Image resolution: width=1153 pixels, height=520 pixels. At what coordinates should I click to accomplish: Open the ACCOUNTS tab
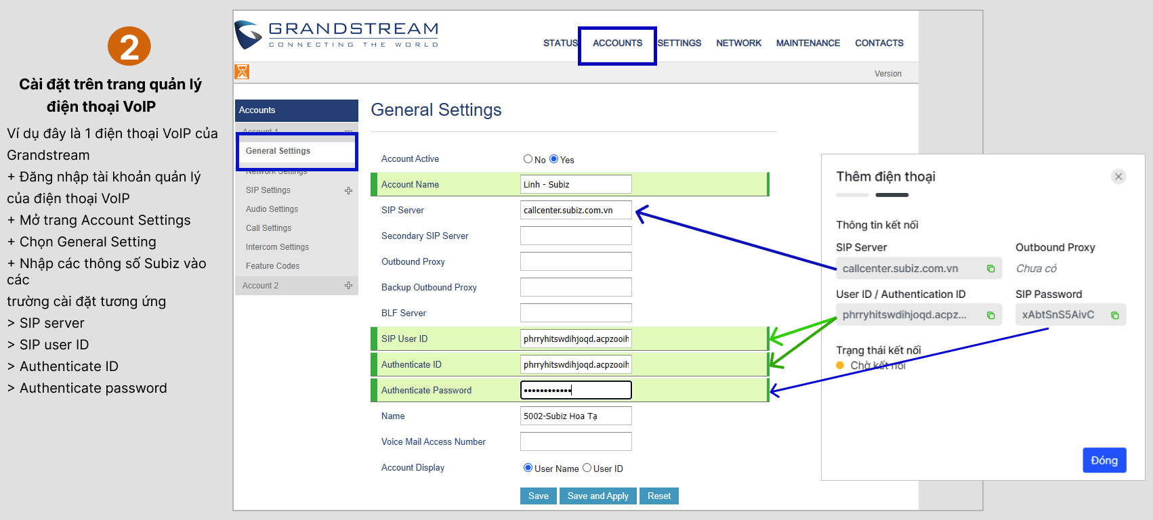617,43
